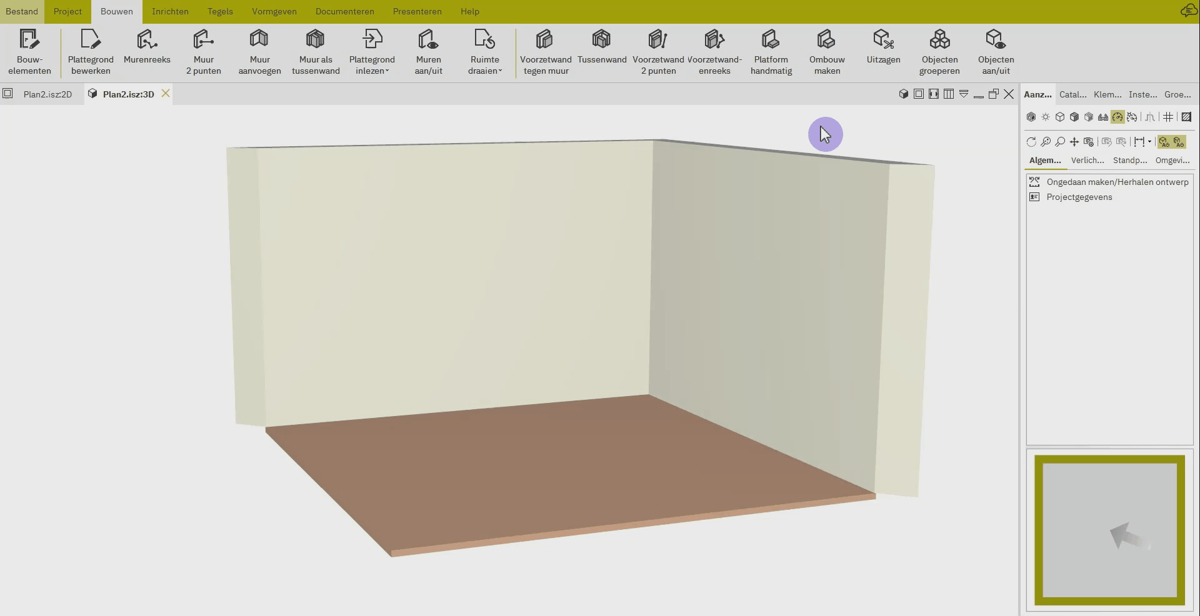Click the rotate view icon in the panel
1200x616 pixels.
[x=1031, y=142]
